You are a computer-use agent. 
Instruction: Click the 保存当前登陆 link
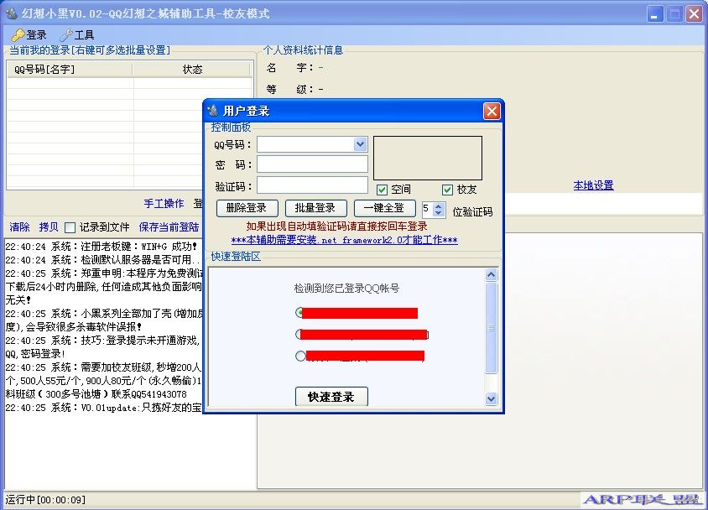[169, 227]
